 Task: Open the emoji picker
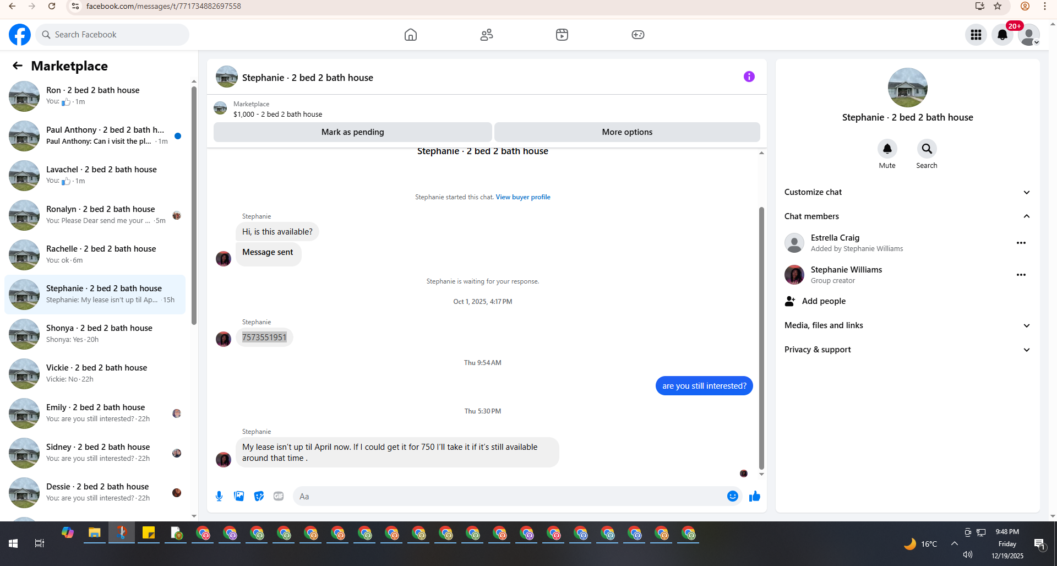click(x=733, y=496)
